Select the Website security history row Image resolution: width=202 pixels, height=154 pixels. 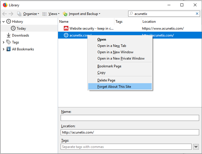coord(130,28)
